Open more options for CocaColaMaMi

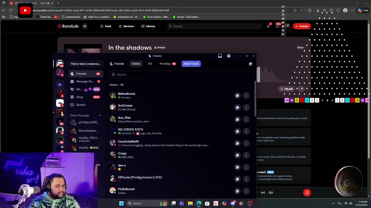pyautogui.click(x=246, y=143)
